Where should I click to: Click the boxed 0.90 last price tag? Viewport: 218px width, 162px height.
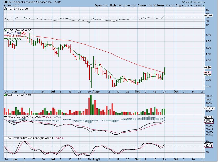(x=208, y=67)
